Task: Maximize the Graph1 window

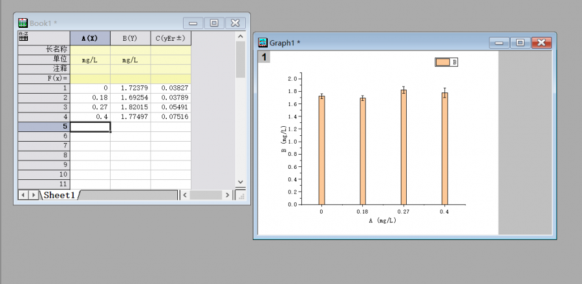Action: 519,43
